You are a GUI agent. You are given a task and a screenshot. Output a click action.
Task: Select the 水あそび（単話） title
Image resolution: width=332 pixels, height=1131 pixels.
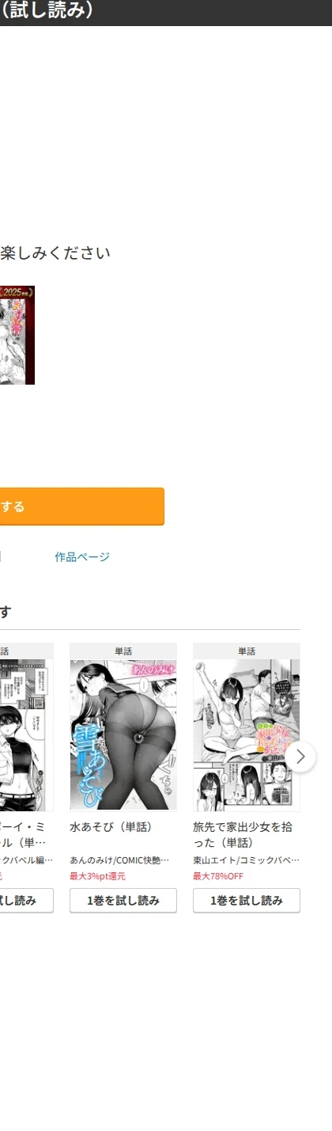pos(111,827)
